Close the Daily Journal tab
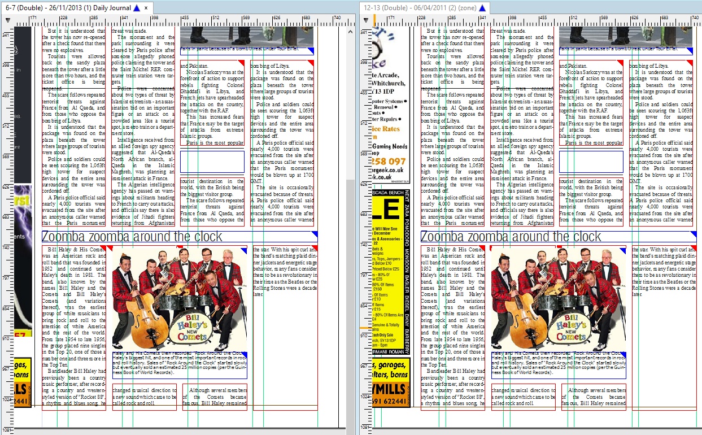Screen dimensions: 702x435 coord(146,8)
